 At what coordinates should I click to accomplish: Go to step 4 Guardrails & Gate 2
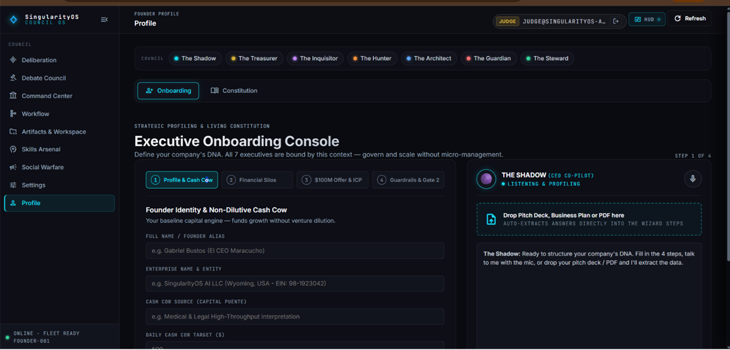[x=408, y=180]
